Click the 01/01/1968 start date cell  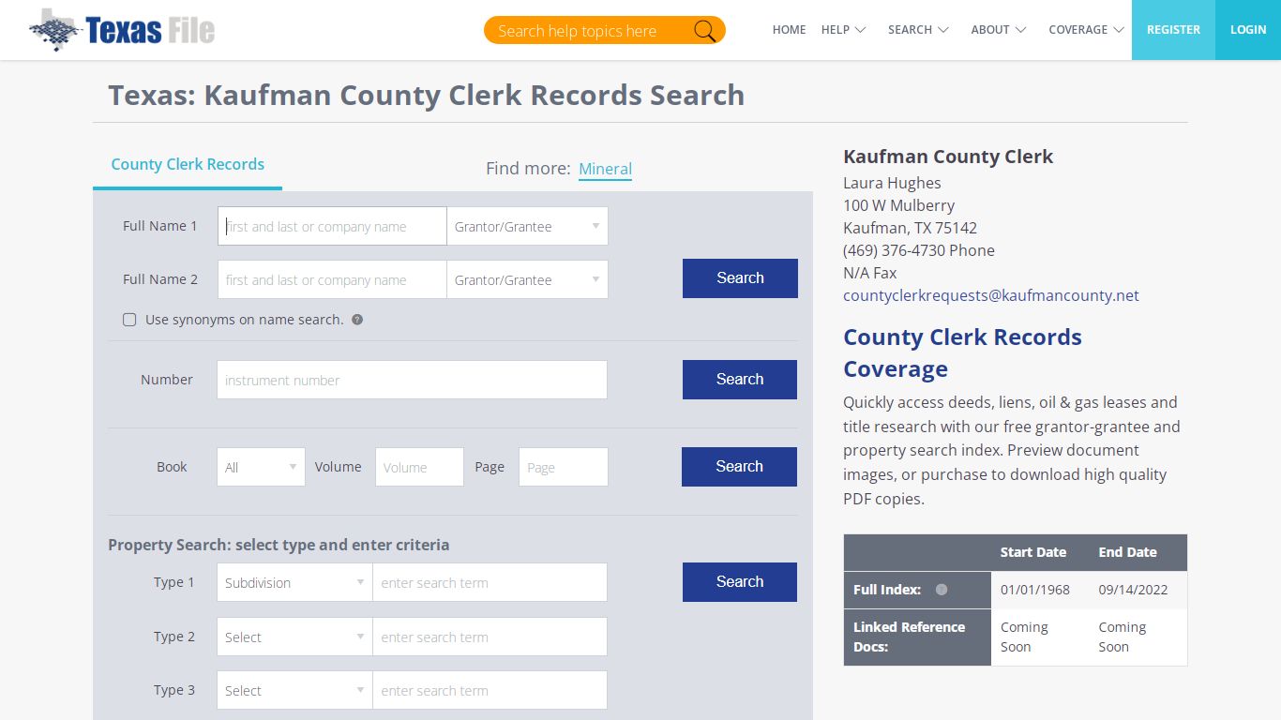tap(1040, 591)
